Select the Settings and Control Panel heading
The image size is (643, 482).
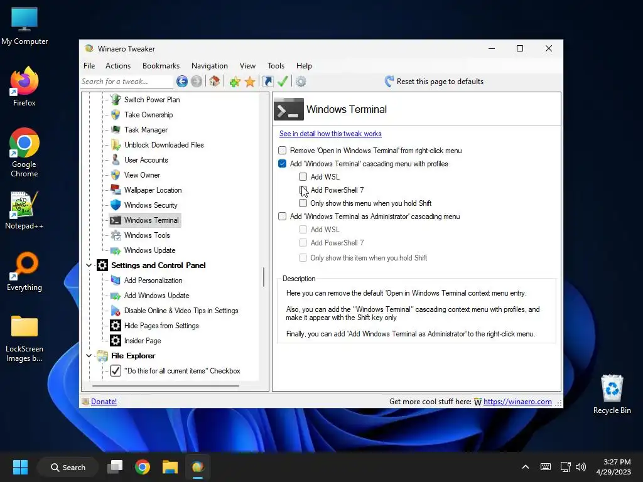[x=158, y=265]
